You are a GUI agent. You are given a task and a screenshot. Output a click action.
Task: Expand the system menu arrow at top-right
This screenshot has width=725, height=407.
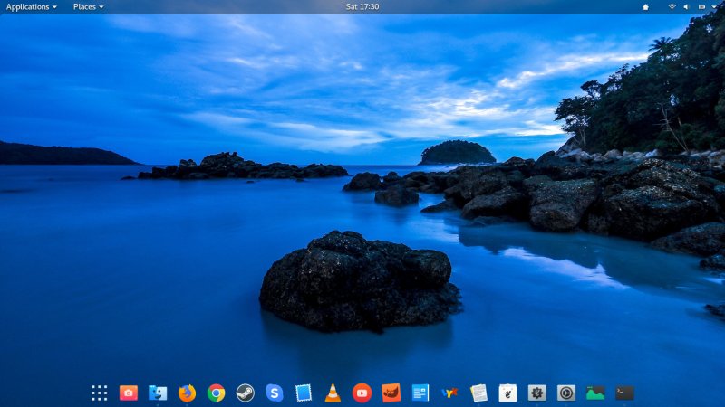[x=713, y=6]
